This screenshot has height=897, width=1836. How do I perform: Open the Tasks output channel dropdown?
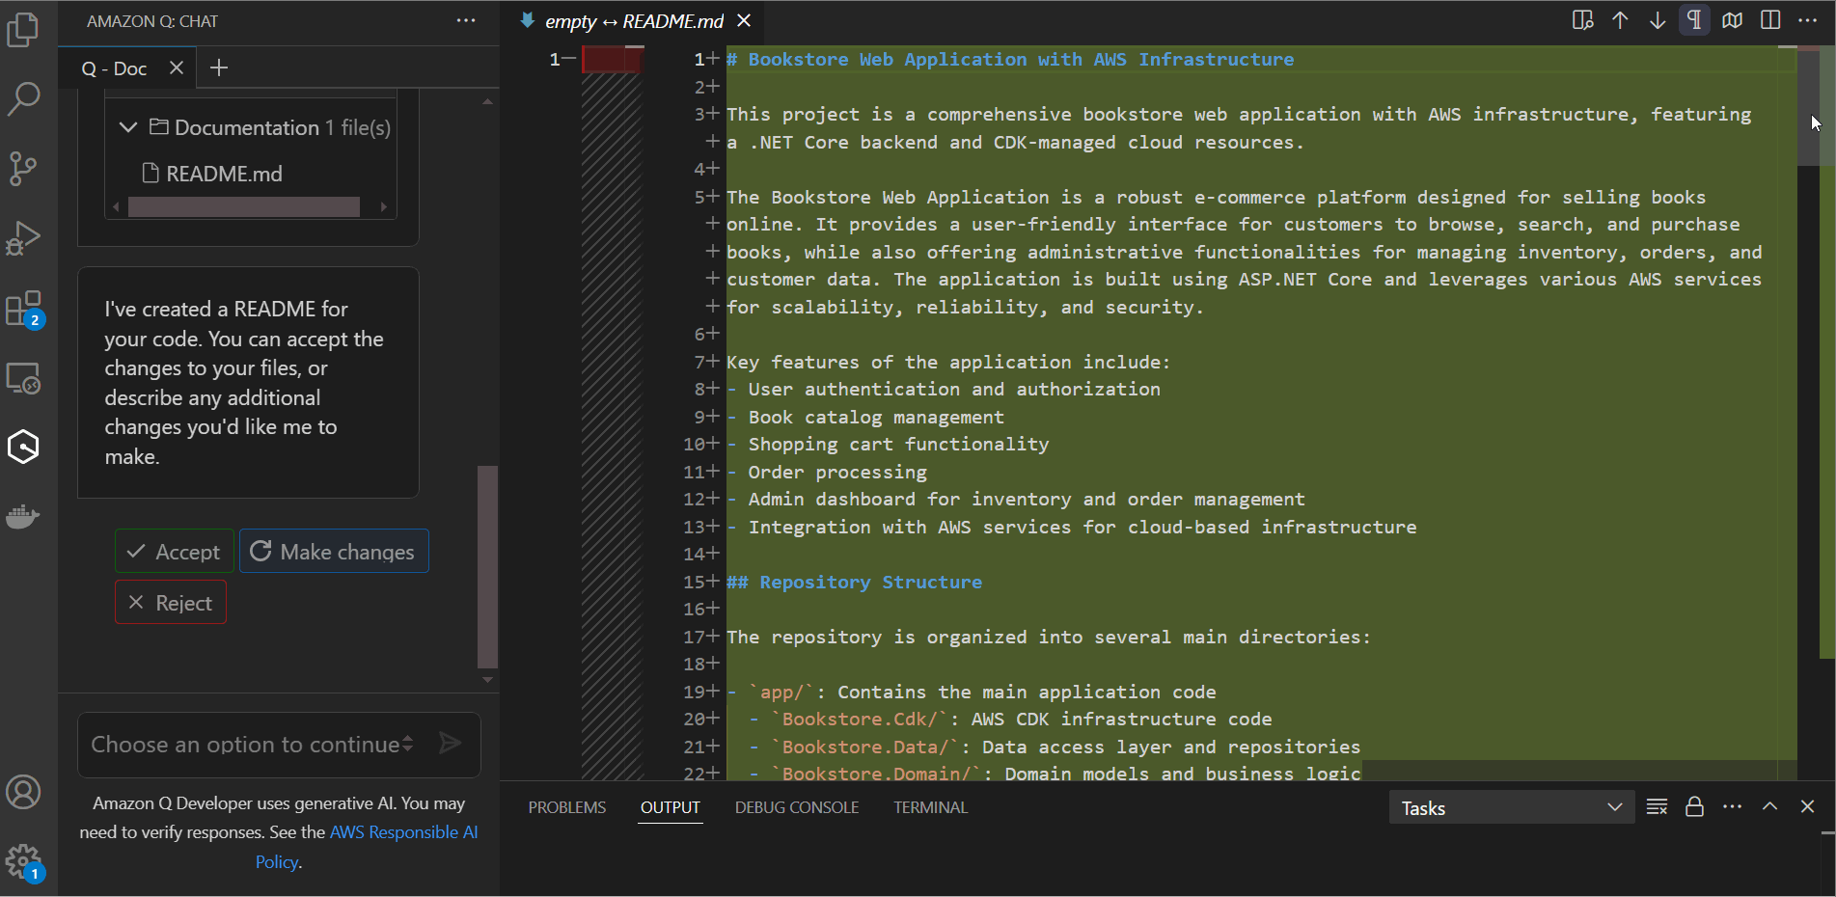[x=1510, y=807]
